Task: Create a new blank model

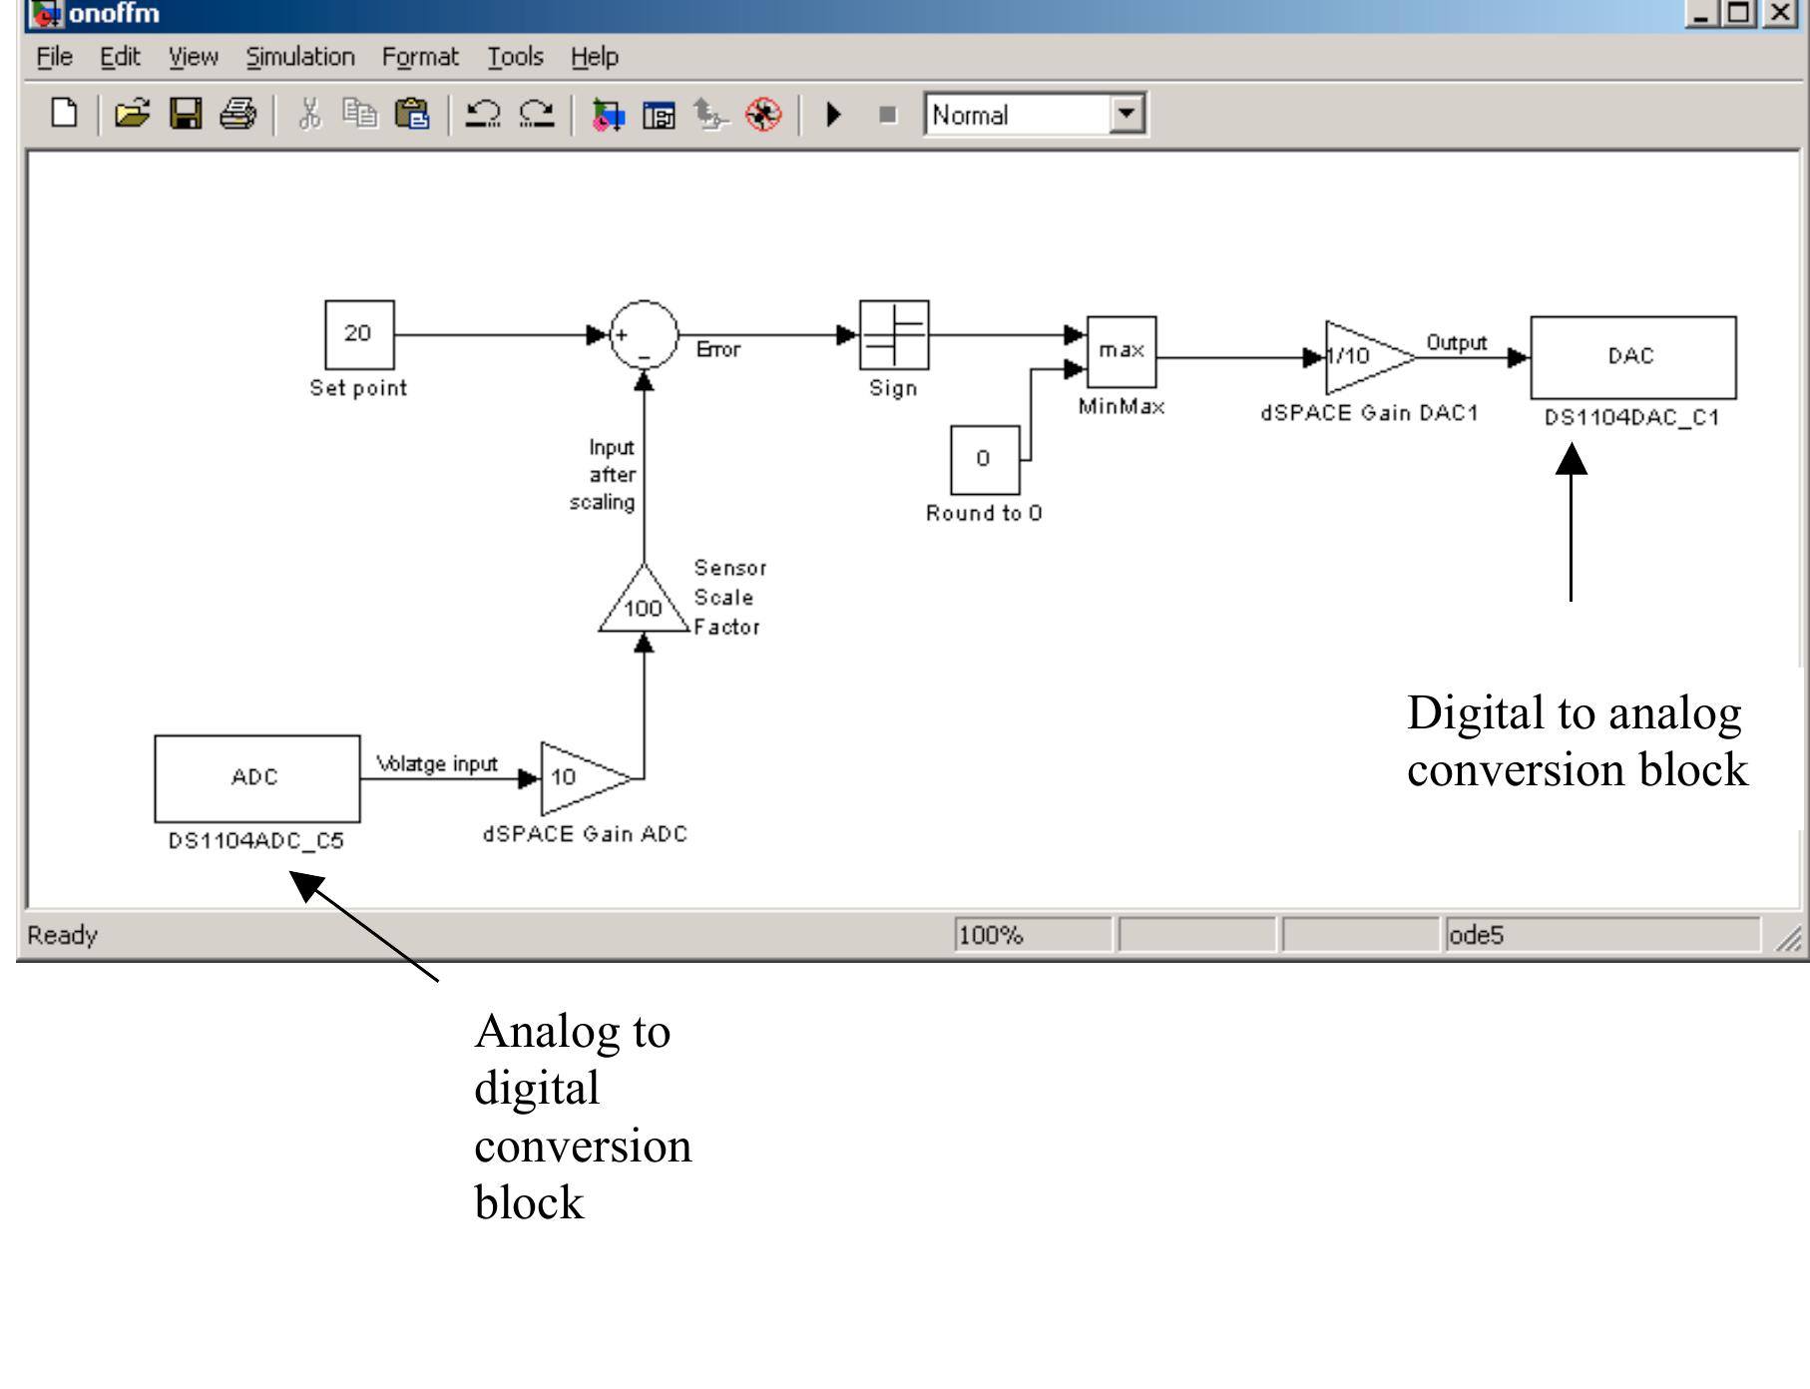Action: (x=63, y=115)
